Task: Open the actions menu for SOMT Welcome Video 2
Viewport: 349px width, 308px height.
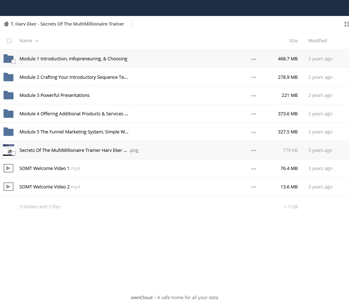Action: click(254, 187)
